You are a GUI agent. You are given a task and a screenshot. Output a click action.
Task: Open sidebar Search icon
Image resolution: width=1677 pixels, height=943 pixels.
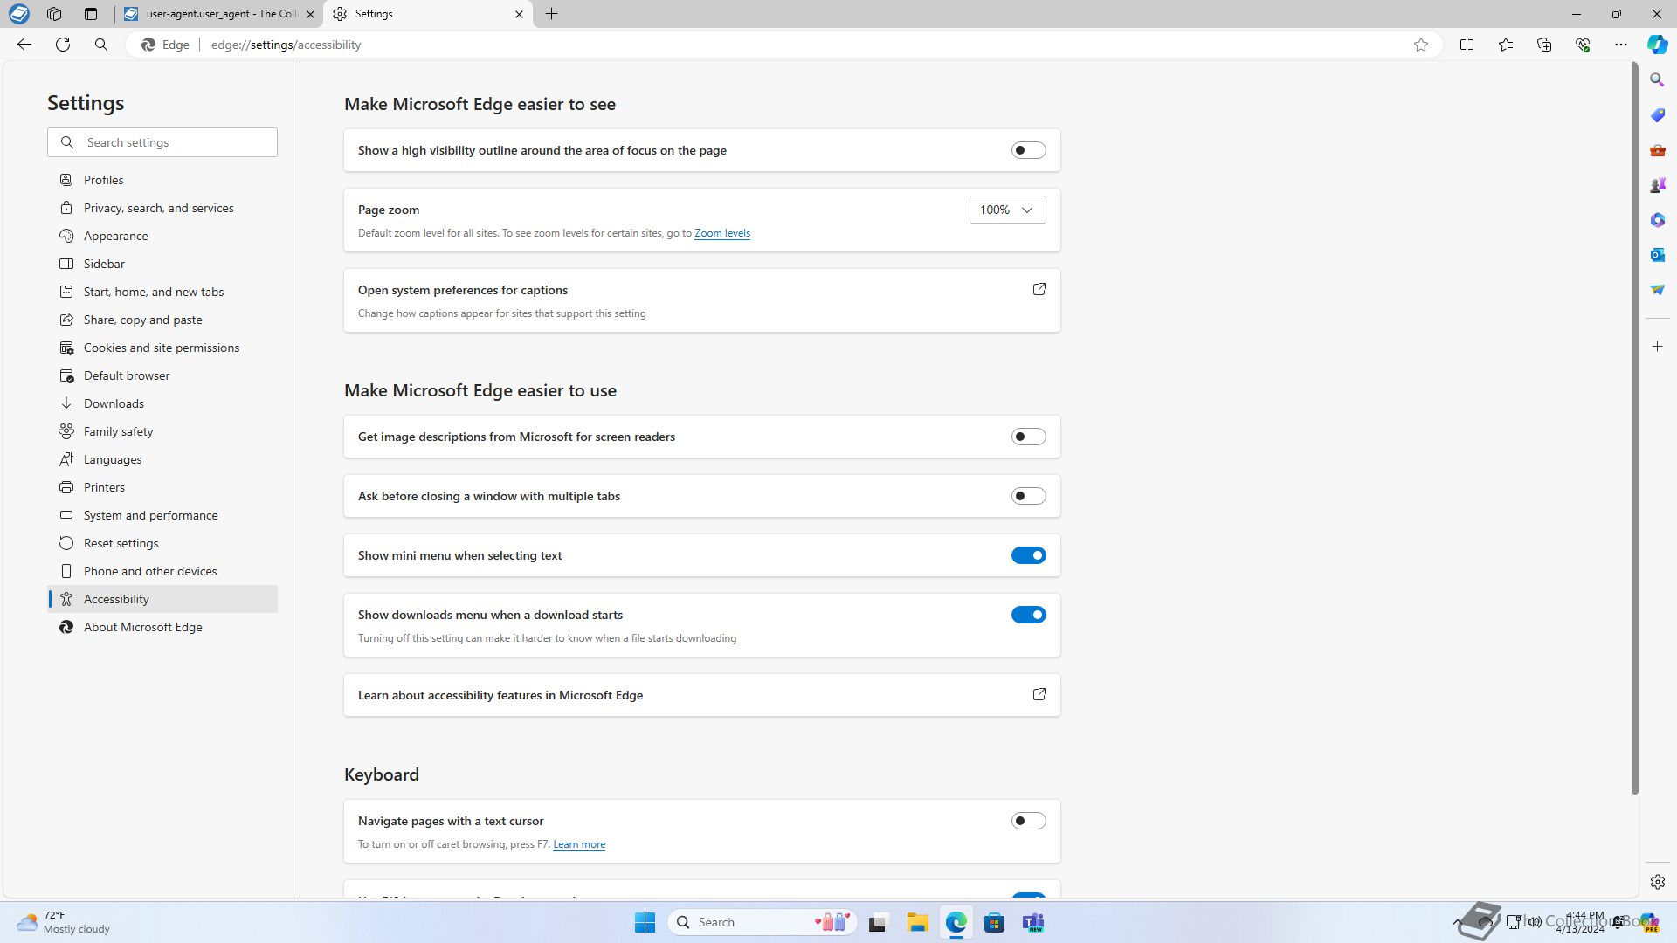pyautogui.click(x=1657, y=80)
